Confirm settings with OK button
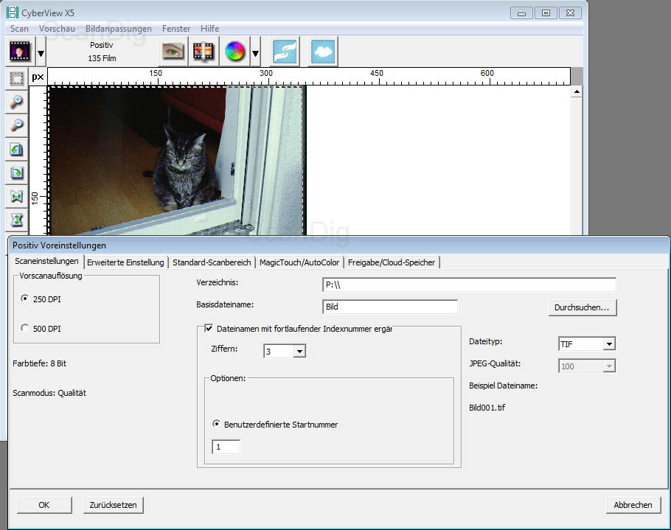Image resolution: width=671 pixels, height=530 pixels. click(44, 505)
